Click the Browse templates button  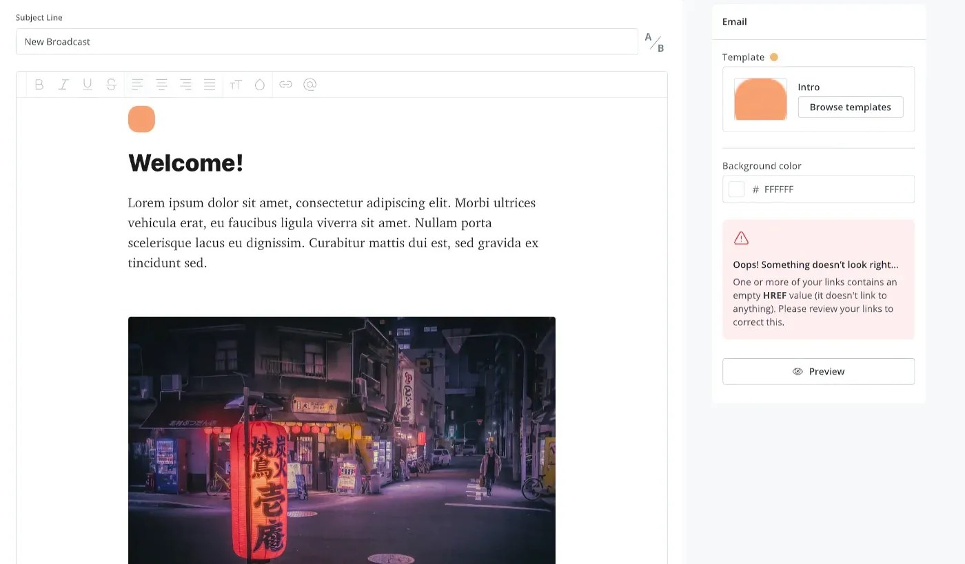click(851, 107)
